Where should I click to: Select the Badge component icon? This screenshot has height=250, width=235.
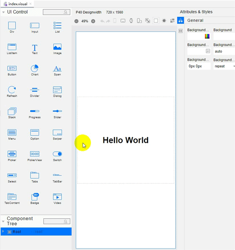pyautogui.click(x=35, y=197)
